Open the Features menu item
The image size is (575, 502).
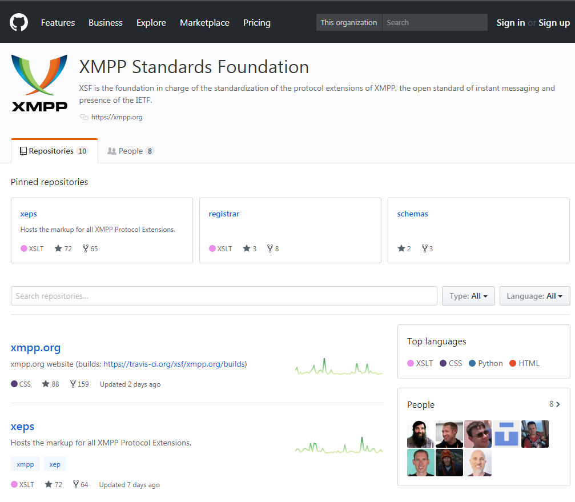(x=58, y=23)
